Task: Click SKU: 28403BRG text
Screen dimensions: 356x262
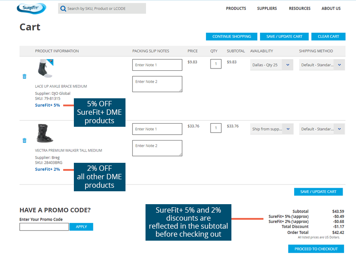Action: (49, 162)
